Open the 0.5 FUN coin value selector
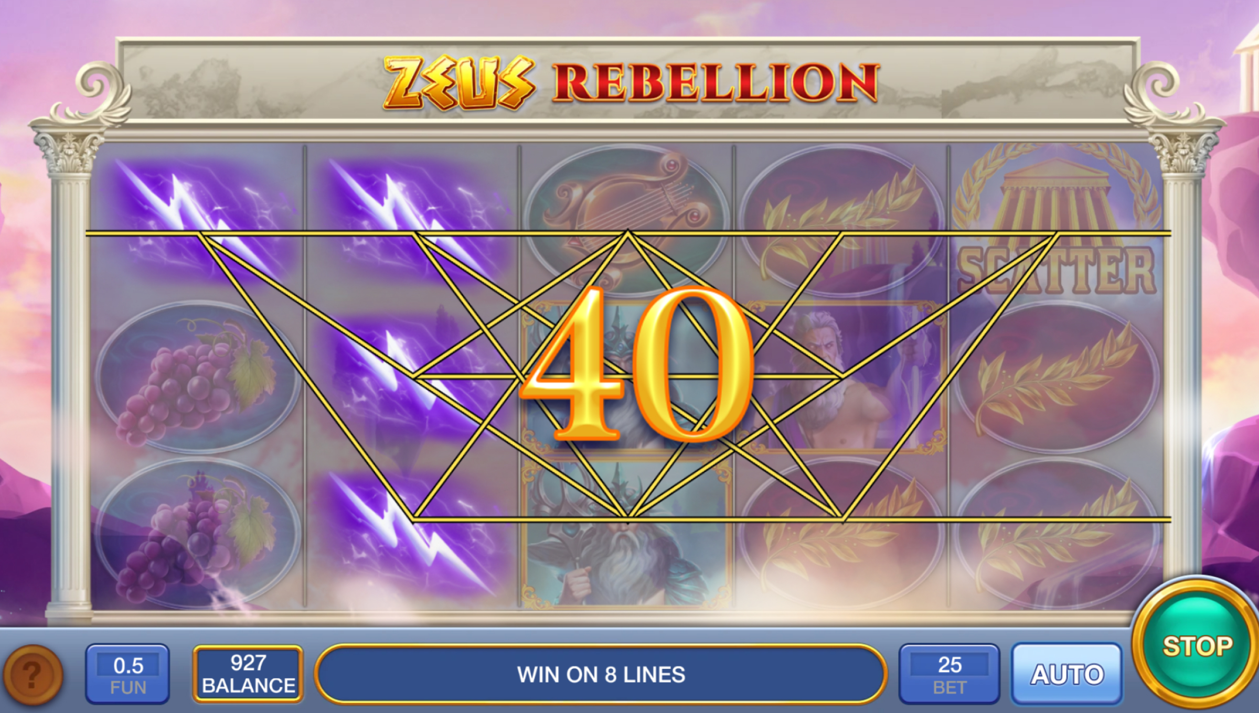Viewport: 1259px width, 713px height. [127, 674]
